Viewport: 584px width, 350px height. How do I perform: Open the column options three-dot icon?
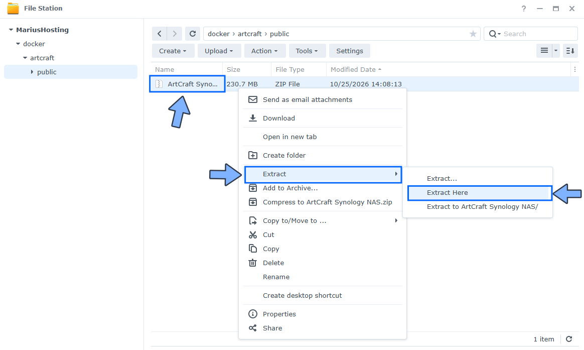tap(574, 69)
